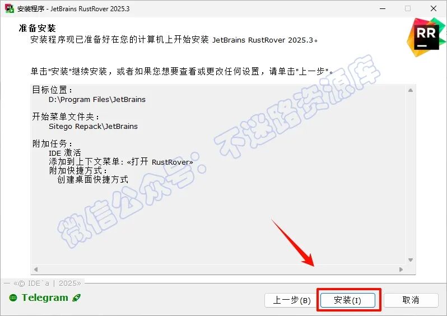Select the Sitego Repack\JetBrains text
Viewport: 447px width, 316px height.
click(93, 126)
